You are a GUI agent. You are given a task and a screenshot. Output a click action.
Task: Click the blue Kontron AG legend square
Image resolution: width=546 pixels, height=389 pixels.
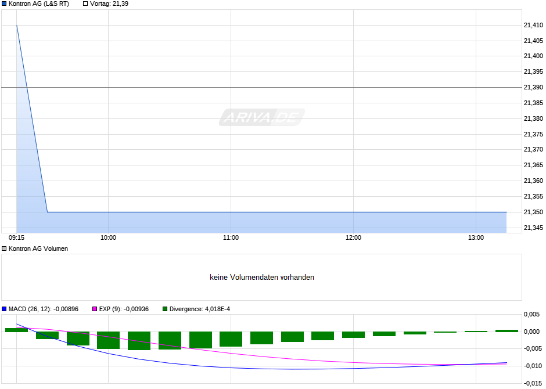[x=4, y=4]
